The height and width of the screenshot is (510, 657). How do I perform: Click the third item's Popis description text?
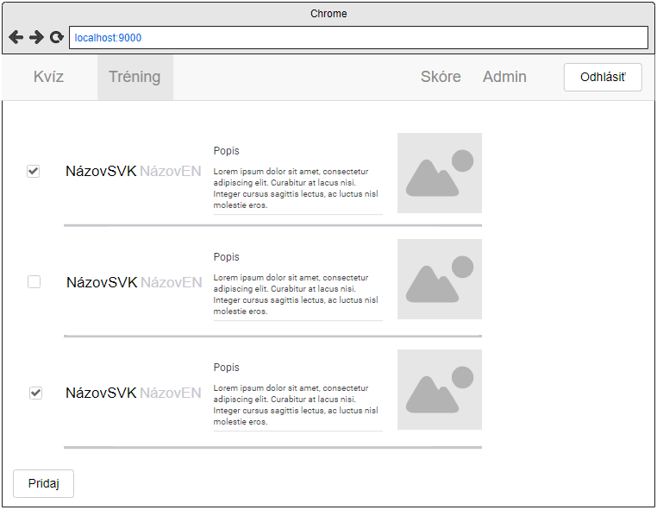[x=296, y=405]
